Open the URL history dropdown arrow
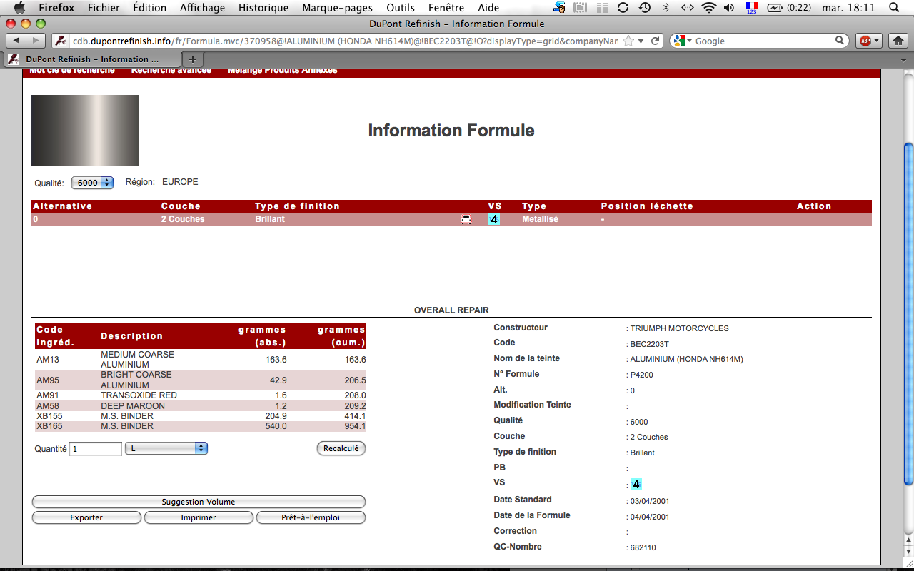The image size is (914, 571). click(x=641, y=41)
